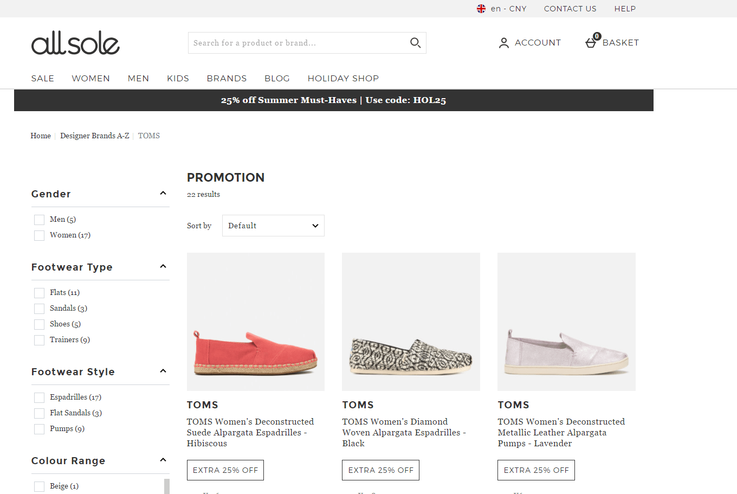Click EXTRA 25% OFF under Hibiscus espadrilles

tap(225, 470)
